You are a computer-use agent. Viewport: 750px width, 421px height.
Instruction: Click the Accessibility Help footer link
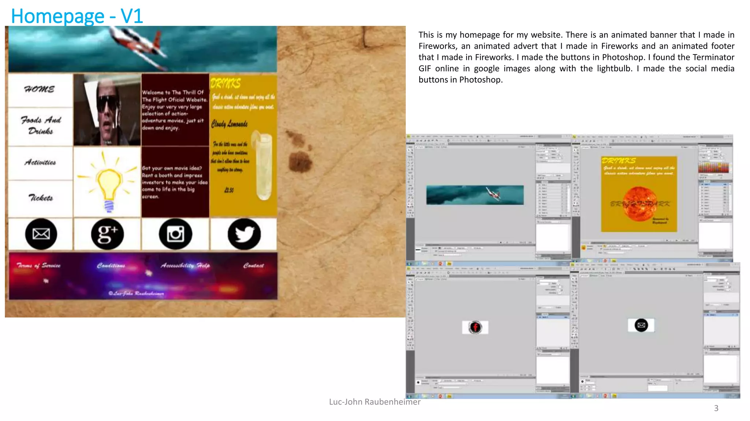point(185,265)
